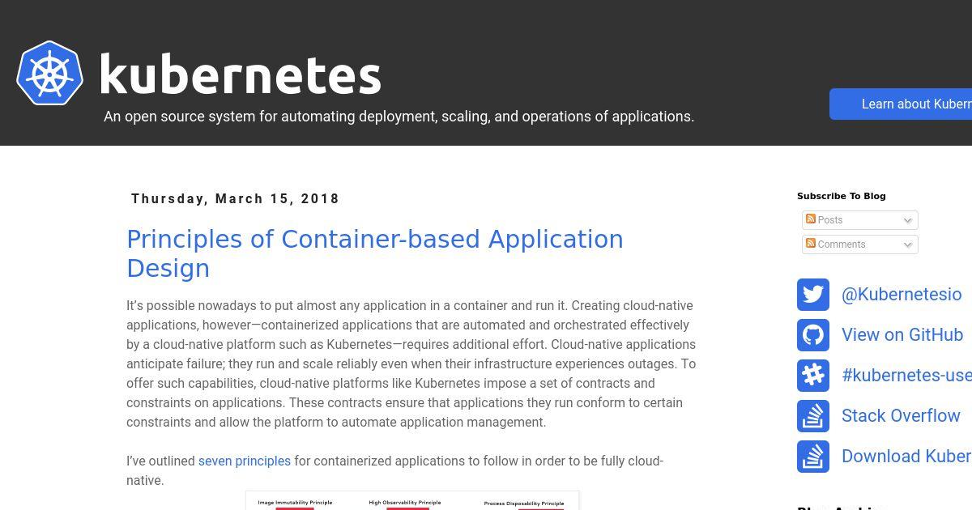The height and width of the screenshot is (510, 972).
Task: Open the Stack Overflow link
Action: [901, 416]
